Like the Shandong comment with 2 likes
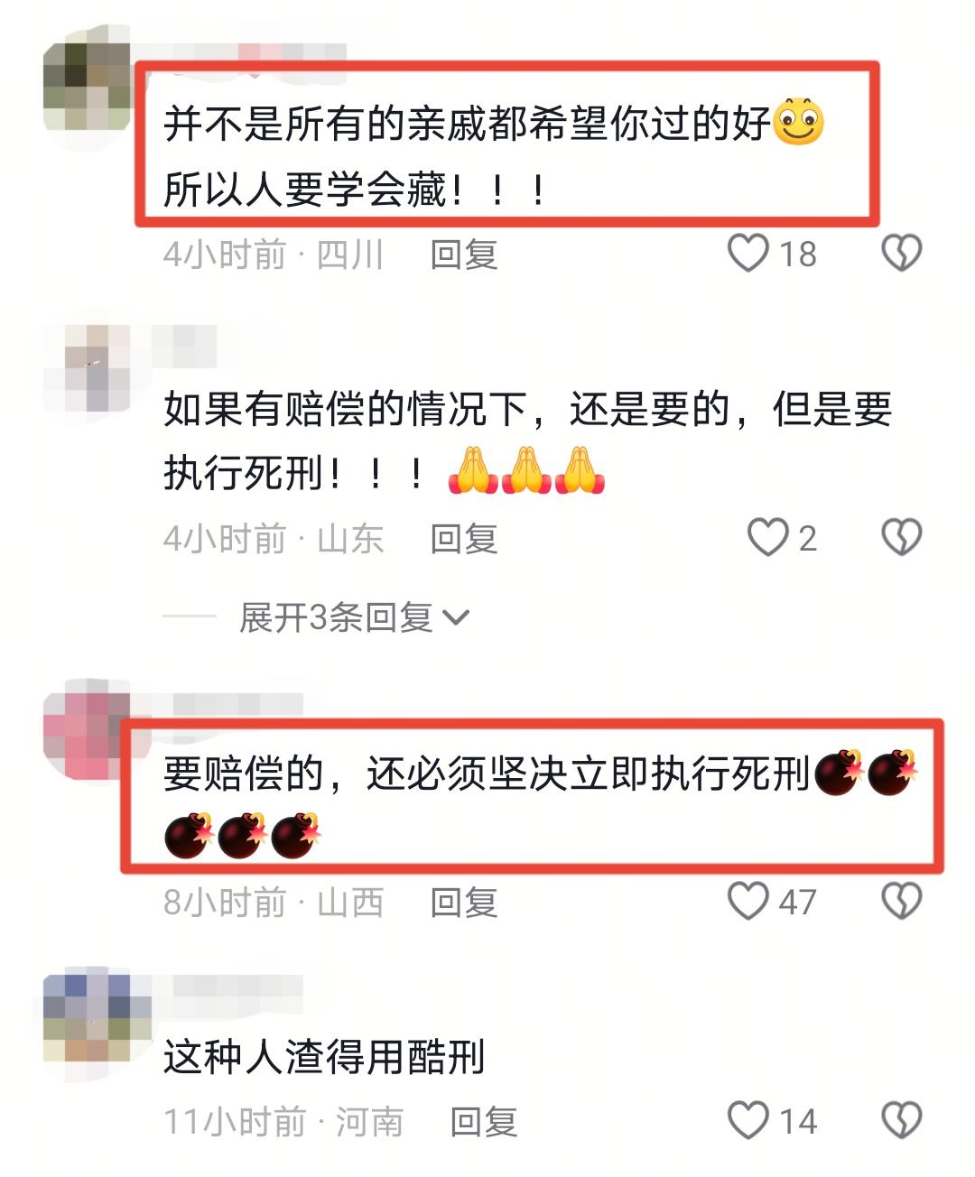Image resolution: width=975 pixels, height=1177 pixels. pos(767,538)
